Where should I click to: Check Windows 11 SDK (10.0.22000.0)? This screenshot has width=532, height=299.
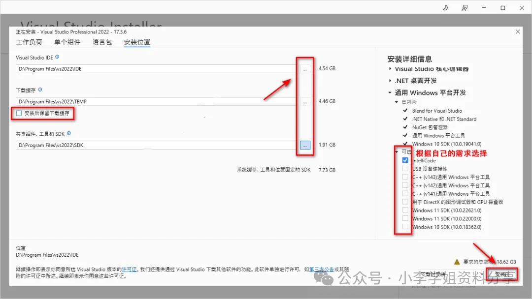pyautogui.click(x=405, y=218)
